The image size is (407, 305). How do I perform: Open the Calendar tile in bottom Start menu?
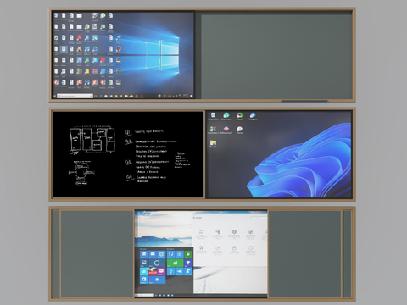[144, 254]
